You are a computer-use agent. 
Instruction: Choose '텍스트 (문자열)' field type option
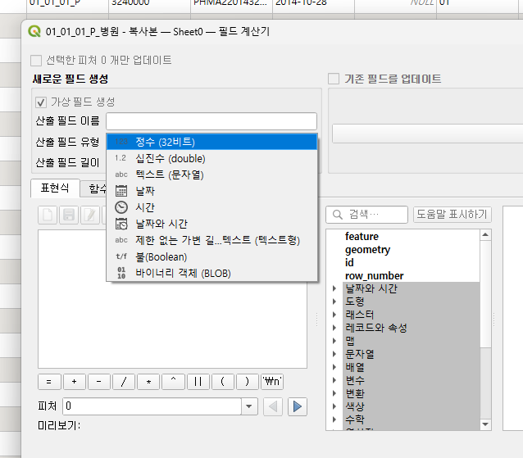(x=211, y=175)
